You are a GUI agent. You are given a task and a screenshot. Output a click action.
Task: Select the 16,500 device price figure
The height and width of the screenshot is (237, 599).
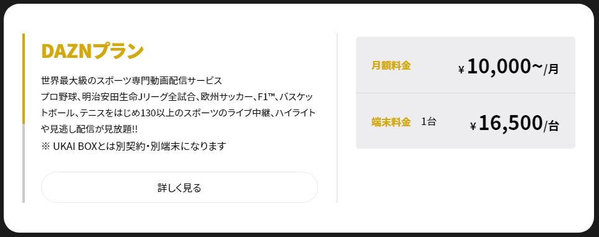point(510,123)
